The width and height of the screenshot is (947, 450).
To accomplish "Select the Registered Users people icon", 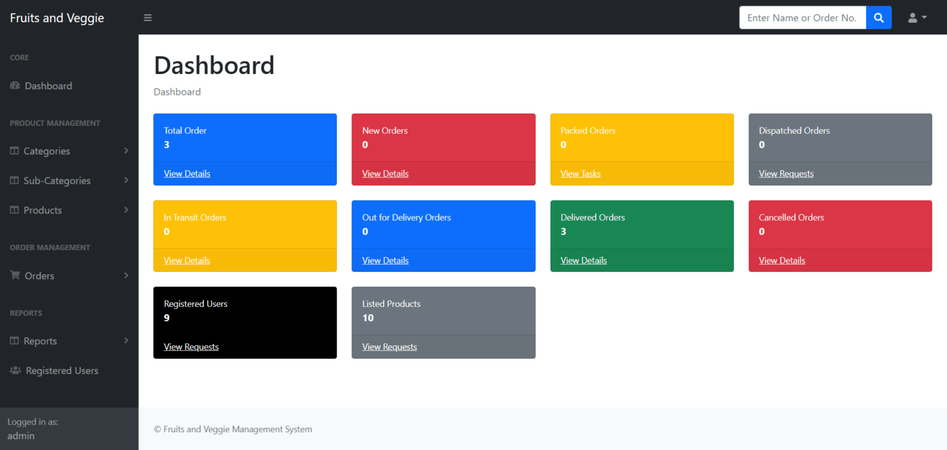I will click(14, 370).
